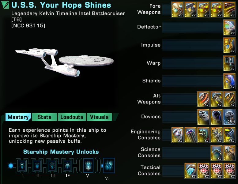This screenshot has width=238, height=184.
Task: Select the Shields slot item icon
Action: pyautogui.click(x=229, y=81)
